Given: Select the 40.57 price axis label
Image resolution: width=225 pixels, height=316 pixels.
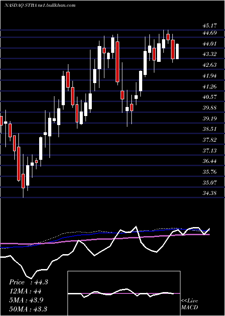Looking at the screenshot, I should point(209,97).
